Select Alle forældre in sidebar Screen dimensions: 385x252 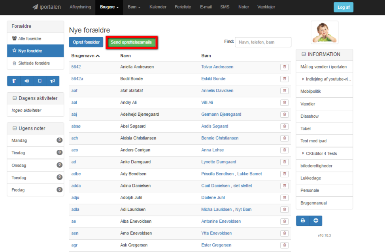coord(35,39)
